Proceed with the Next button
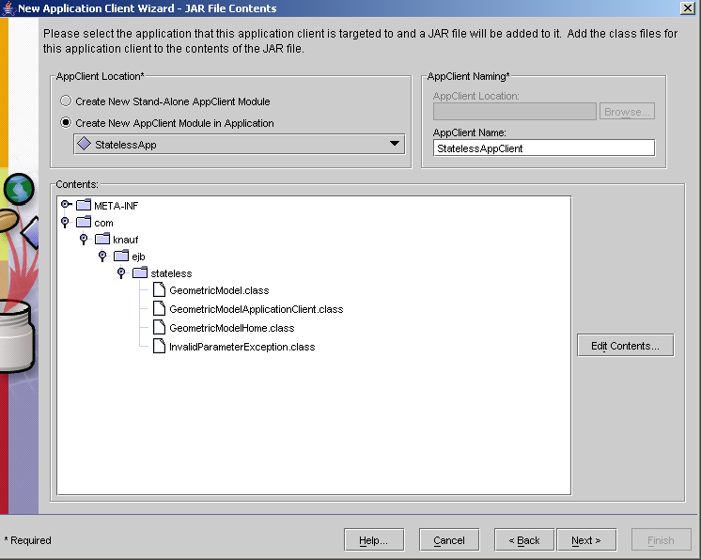The height and width of the screenshot is (560, 701). [x=586, y=540]
